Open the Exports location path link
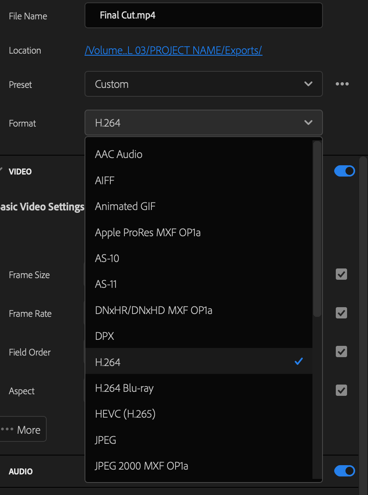This screenshot has width=368, height=495. [174, 50]
